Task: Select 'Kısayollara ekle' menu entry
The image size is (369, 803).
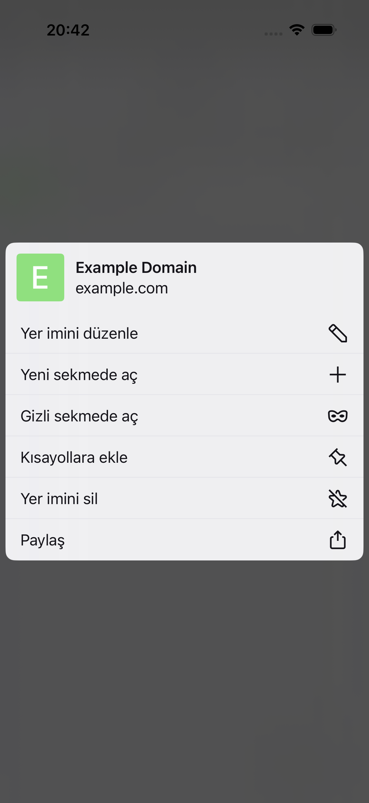Action: tap(184, 457)
